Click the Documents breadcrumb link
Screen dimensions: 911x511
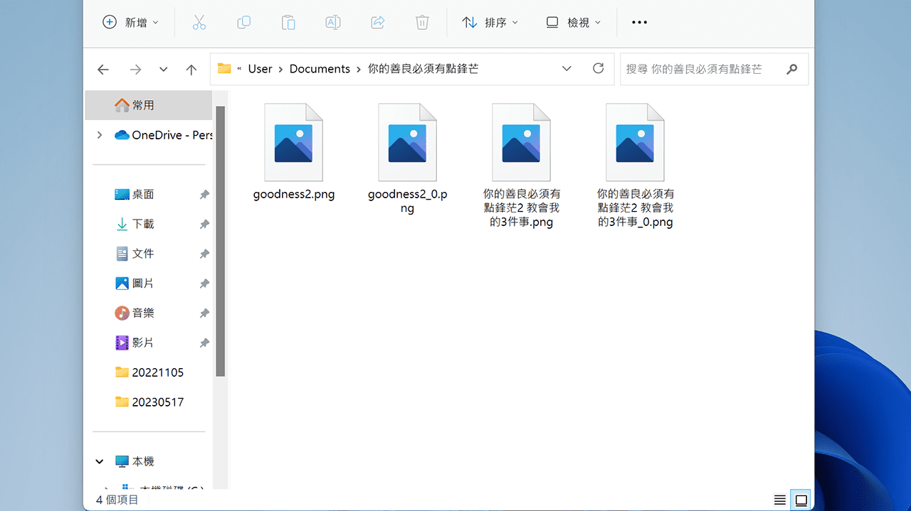click(320, 68)
